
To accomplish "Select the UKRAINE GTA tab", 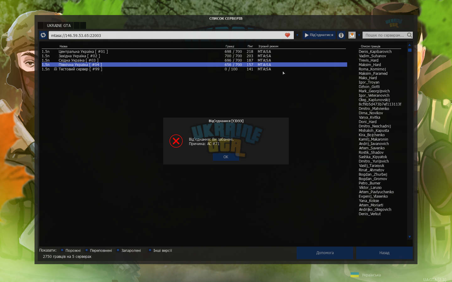I will click(59, 25).
